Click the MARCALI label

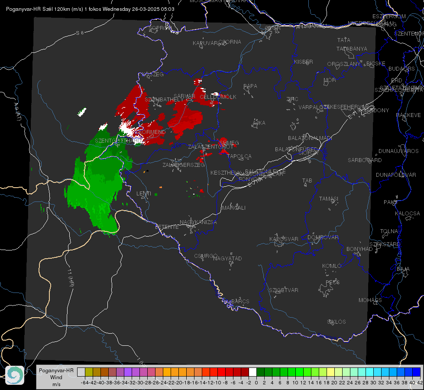point(234,208)
